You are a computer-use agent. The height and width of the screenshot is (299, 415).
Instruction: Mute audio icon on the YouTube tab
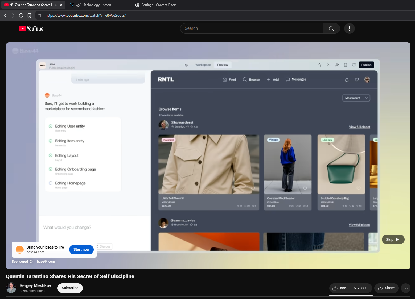click(x=12, y=5)
